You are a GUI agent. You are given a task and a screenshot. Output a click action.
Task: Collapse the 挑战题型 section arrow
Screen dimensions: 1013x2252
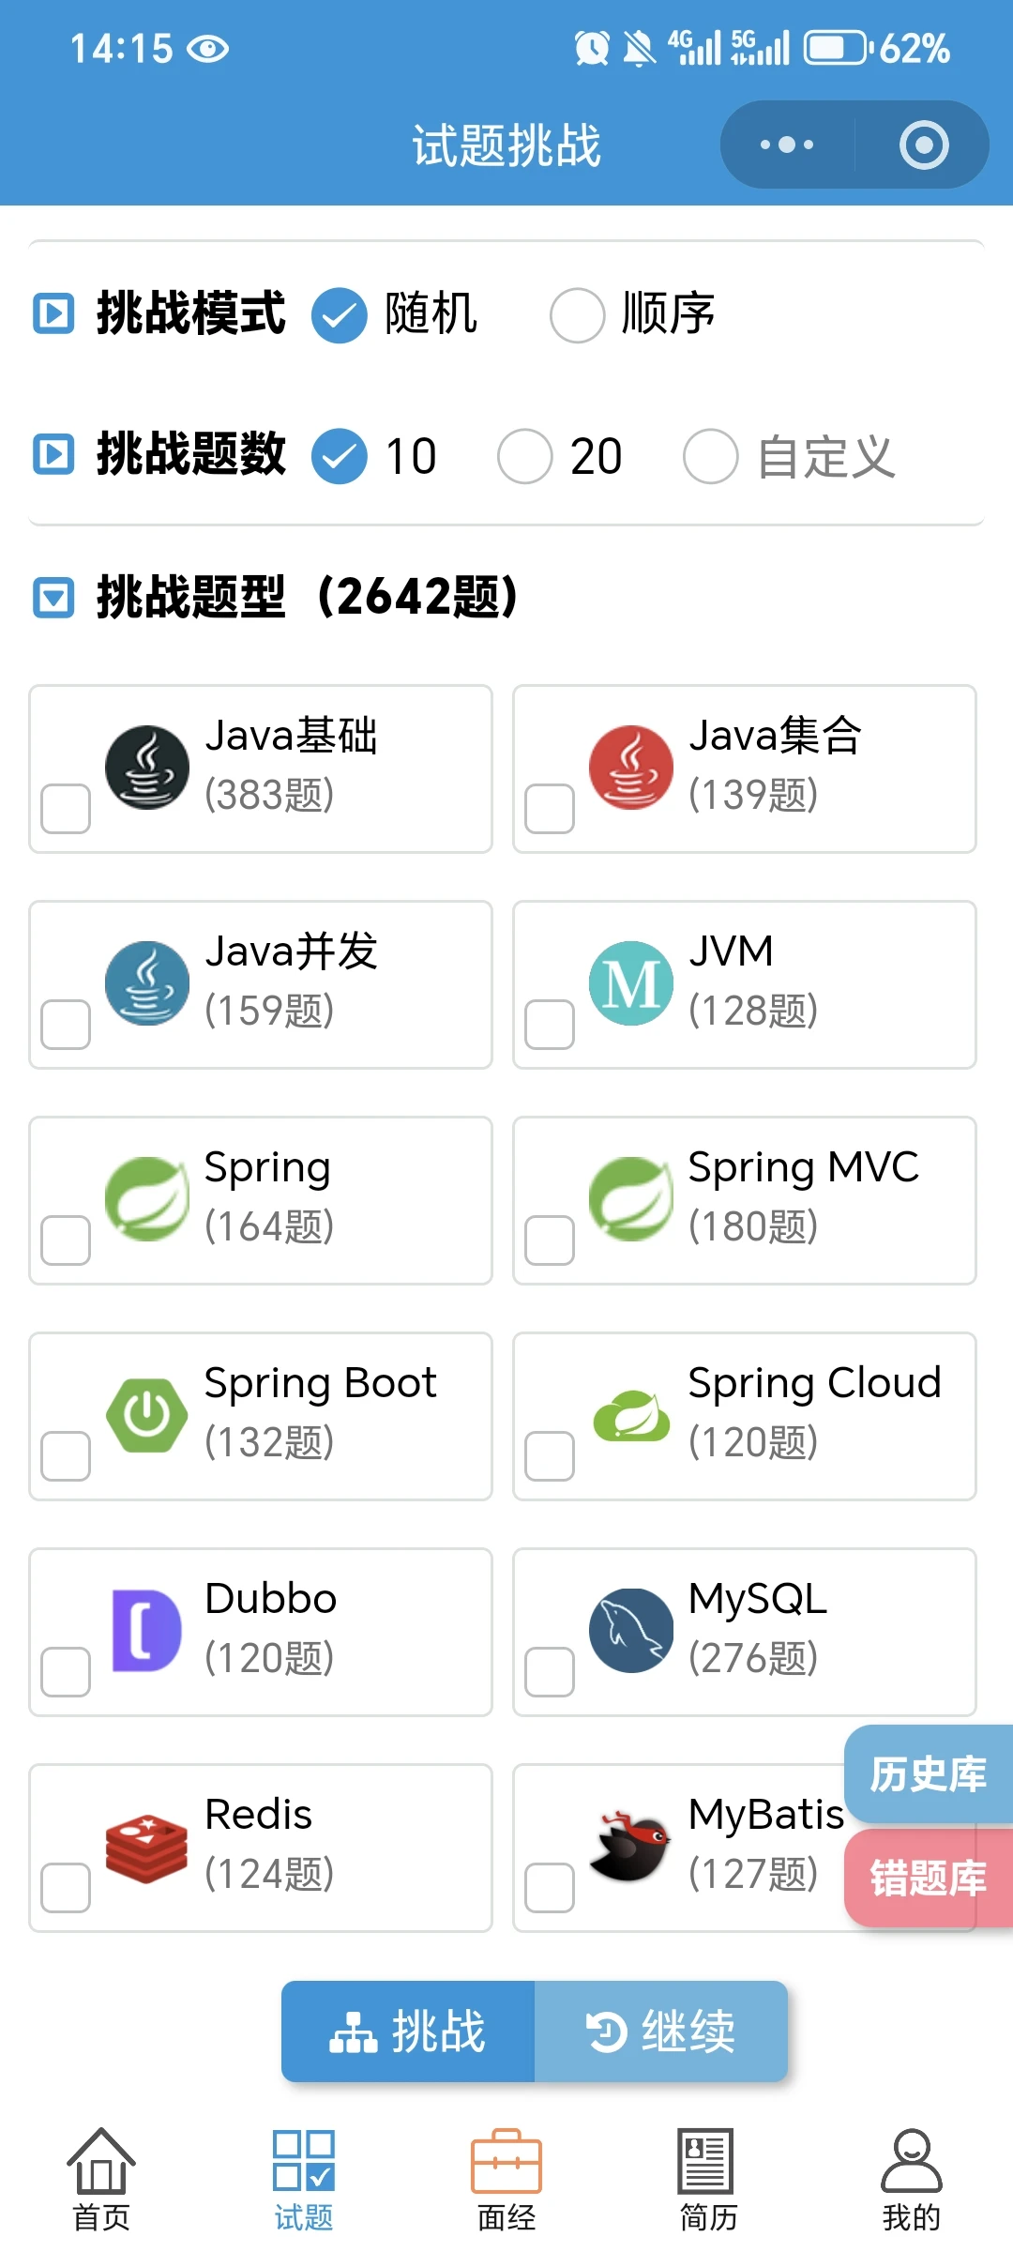[x=53, y=598]
